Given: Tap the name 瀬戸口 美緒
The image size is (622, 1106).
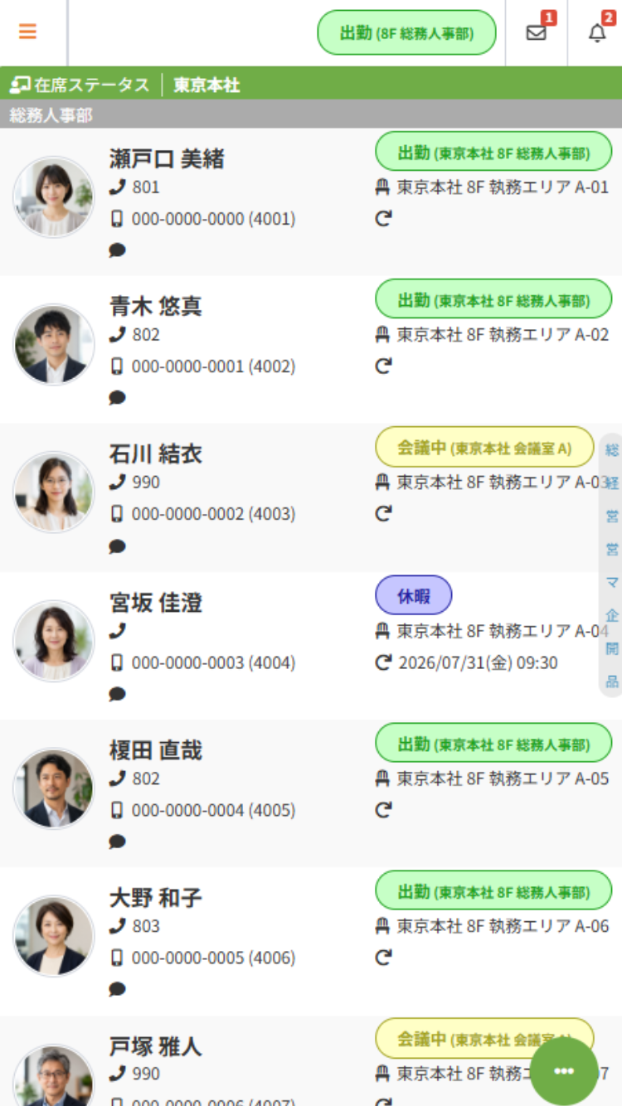Looking at the screenshot, I should (x=167, y=158).
